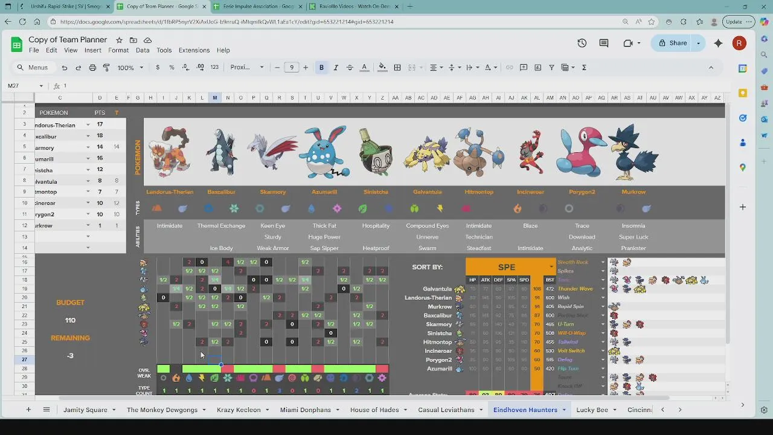The height and width of the screenshot is (435, 773).
Task: Open the Thunder Wave move dropdown arrow
Action: 603,289
